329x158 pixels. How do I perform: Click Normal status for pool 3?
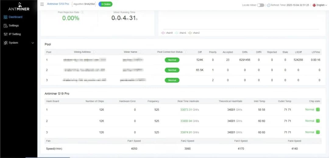172,80
